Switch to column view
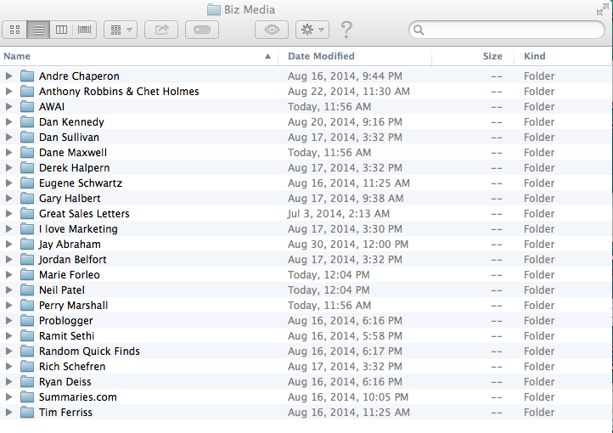Image resolution: width=613 pixels, height=433 pixels. (x=61, y=30)
